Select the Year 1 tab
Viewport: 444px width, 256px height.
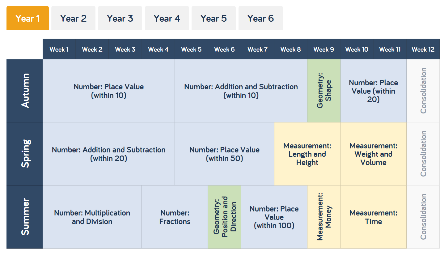coord(27,19)
